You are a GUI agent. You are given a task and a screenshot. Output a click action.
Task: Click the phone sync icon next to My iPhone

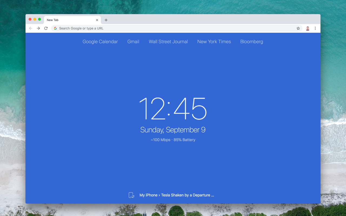(131, 195)
